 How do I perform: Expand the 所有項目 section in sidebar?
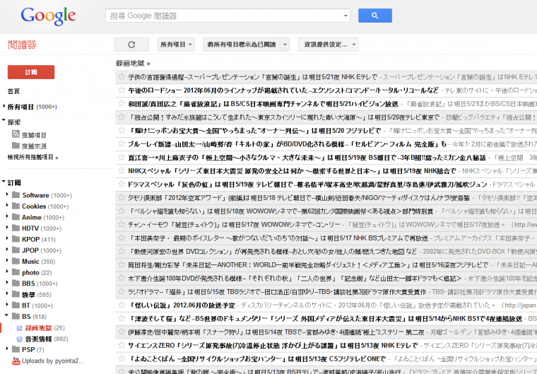4,106
